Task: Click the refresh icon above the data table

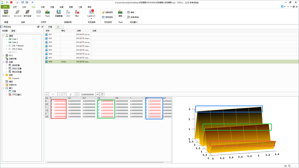Action: tap(102, 94)
